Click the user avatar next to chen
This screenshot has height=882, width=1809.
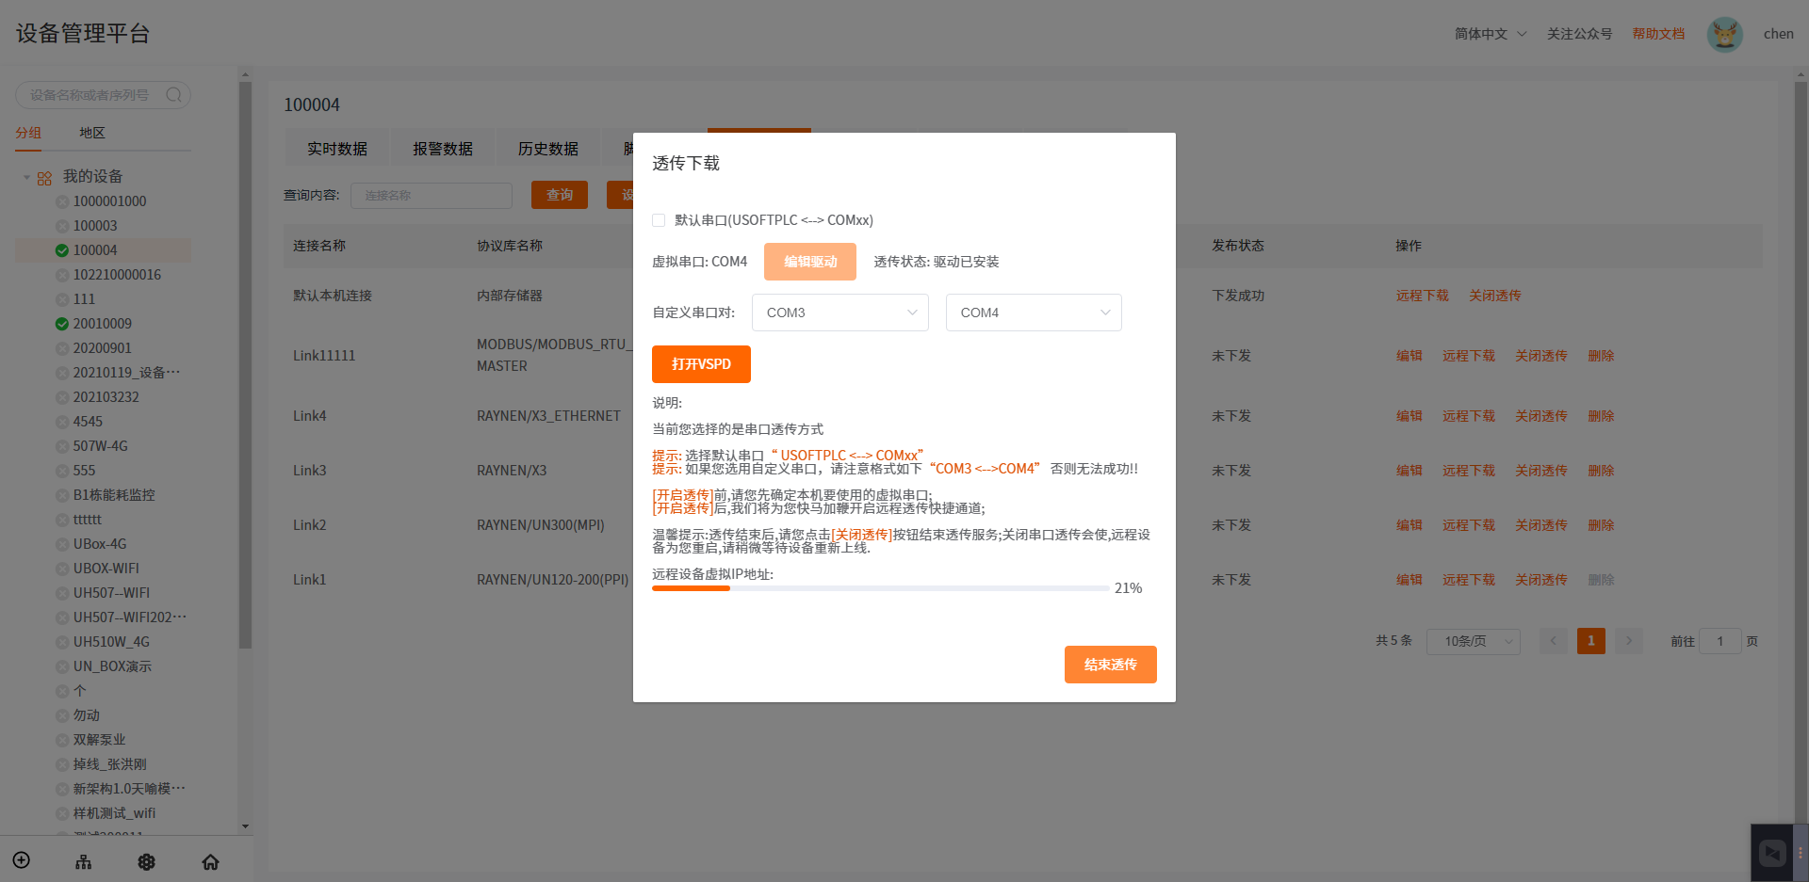click(1725, 35)
